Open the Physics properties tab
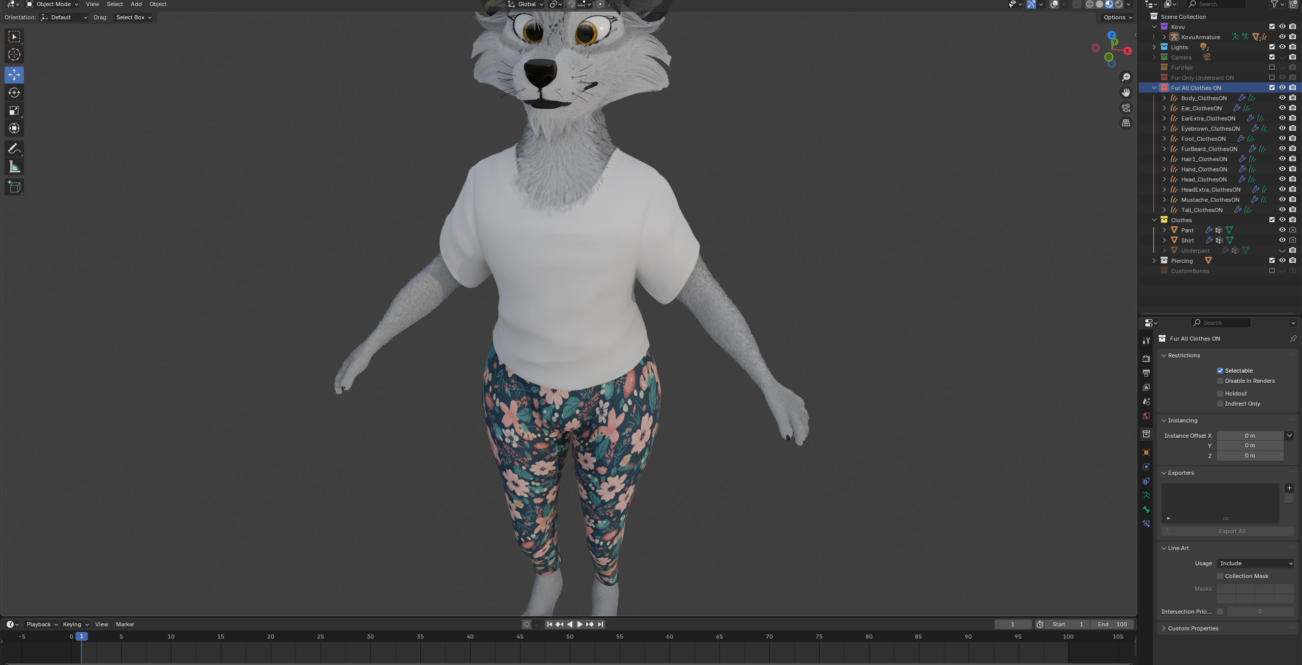Screen dimensions: 1302x665 pos(1146,467)
